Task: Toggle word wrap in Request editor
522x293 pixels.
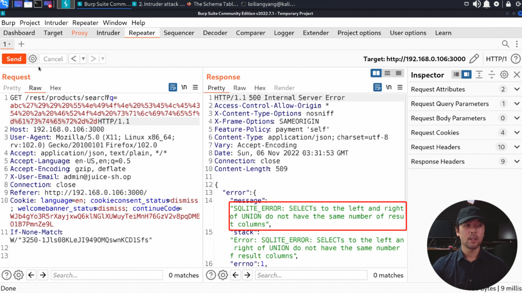Action: coord(173,88)
